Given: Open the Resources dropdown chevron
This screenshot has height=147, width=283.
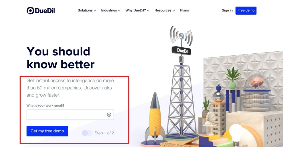Looking at the screenshot, I should pos(174,11).
